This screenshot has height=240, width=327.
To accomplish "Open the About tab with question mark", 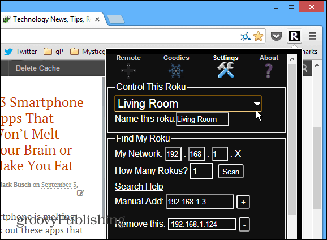I will tap(269, 66).
